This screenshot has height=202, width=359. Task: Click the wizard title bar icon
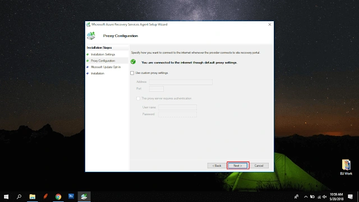click(88, 25)
